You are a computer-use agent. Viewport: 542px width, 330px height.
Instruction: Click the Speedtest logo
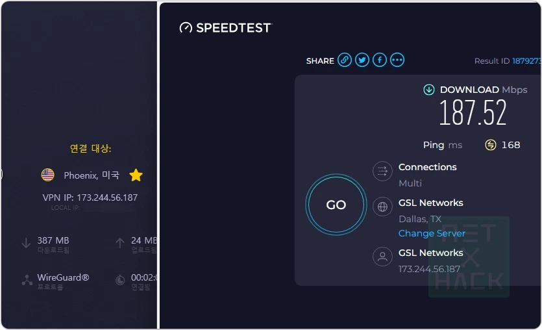point(225,27)
